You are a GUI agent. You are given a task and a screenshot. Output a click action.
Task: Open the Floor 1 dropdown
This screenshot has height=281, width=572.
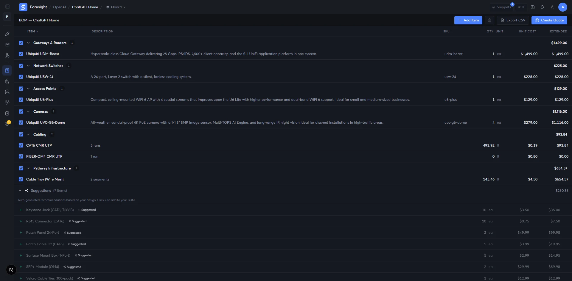pos(116,7)
